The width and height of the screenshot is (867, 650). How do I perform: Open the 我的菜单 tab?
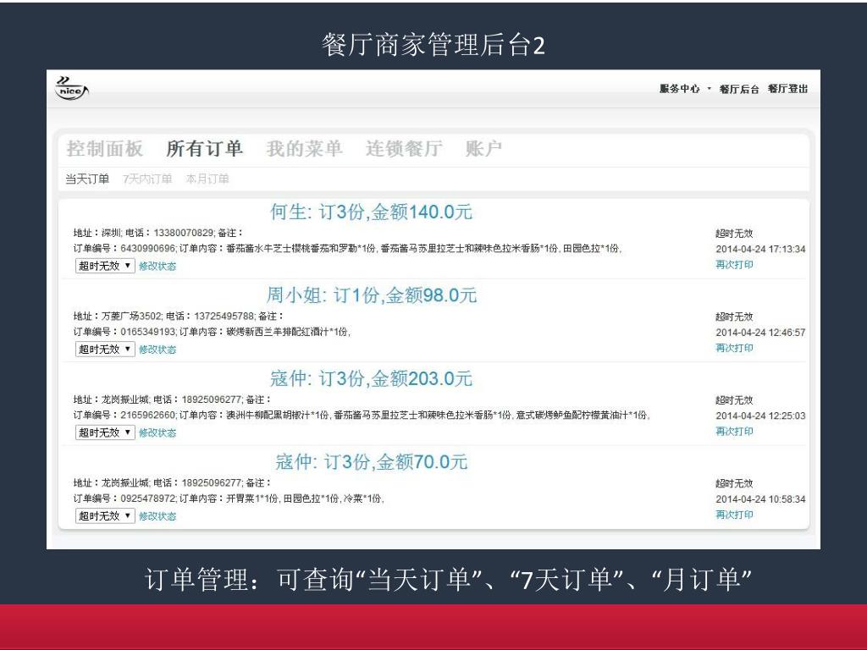[x=304, y=149]
